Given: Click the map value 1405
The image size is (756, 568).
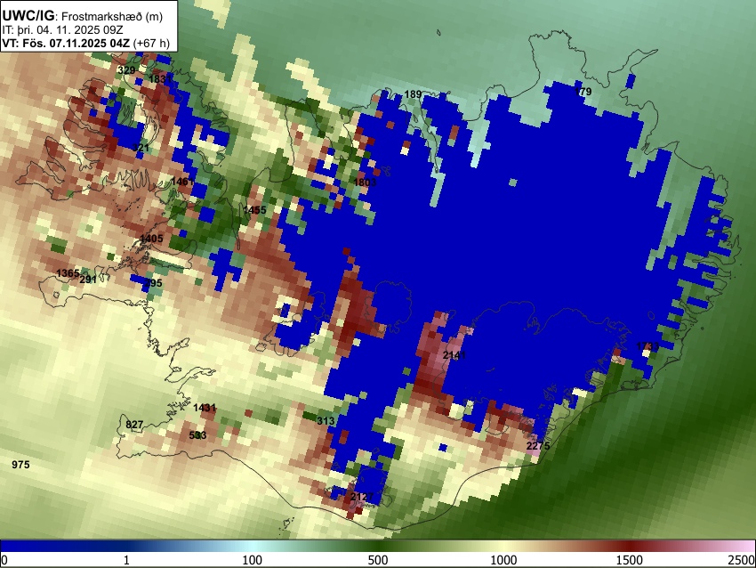Looking at the screenshot, I should (x=151, y=239).
